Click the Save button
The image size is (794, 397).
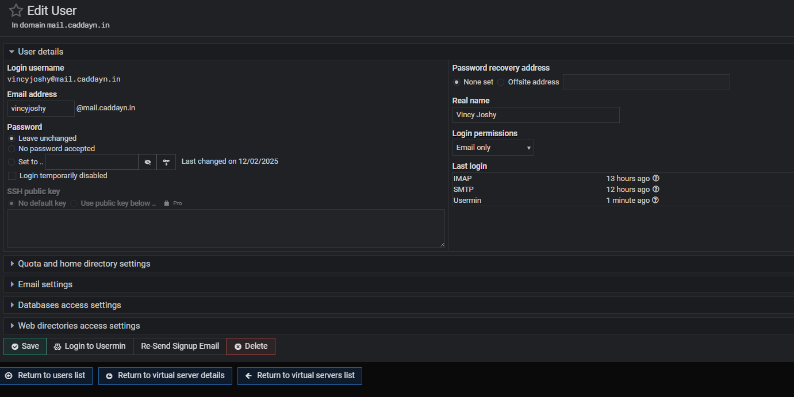(x=25, y=346)
